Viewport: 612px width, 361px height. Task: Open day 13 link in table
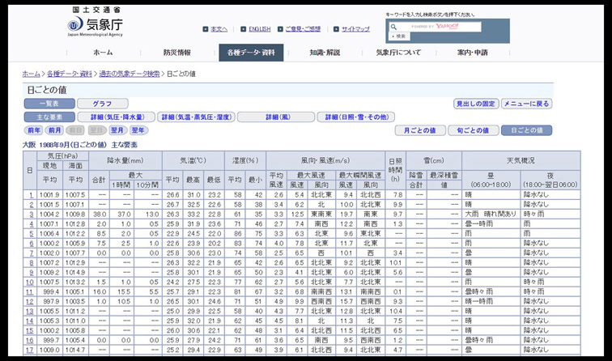point(30,312)
